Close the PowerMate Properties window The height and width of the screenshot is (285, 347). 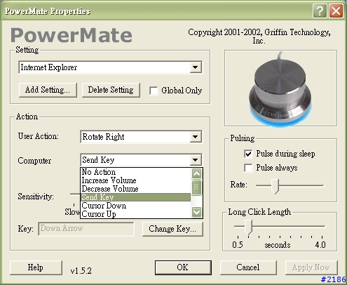(x=336, y=11)
